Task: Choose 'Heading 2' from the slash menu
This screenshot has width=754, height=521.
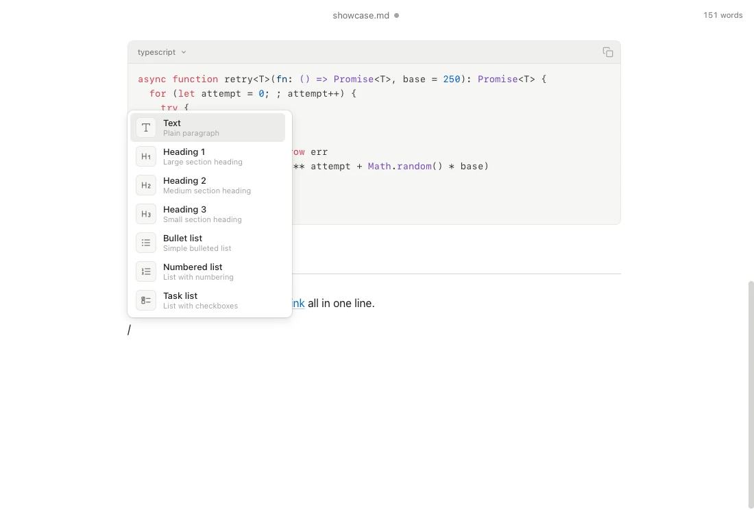Action: point(208,185)
